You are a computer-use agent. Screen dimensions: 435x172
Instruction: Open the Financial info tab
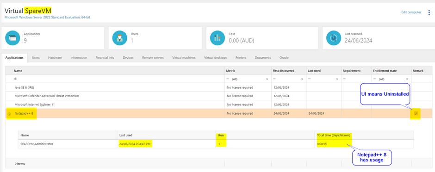pyautogui.click(x=105, y=58)
